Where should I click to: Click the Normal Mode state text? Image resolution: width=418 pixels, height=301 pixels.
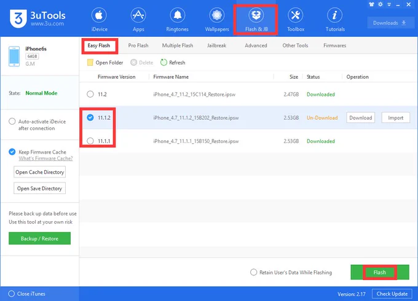click(x=41, y=93)
